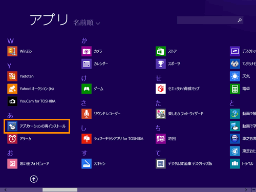Select the か group header
256x192 pixels.
[84, 40]
